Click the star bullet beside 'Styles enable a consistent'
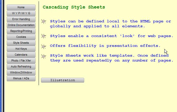 (44, 36)
